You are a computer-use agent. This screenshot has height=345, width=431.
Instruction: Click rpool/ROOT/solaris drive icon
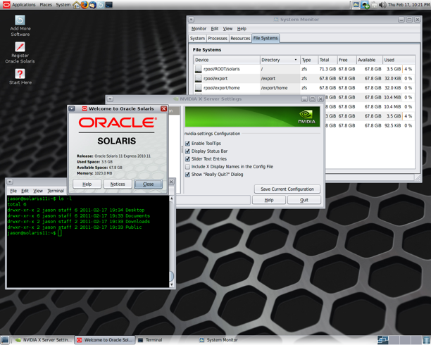(198, 69)
